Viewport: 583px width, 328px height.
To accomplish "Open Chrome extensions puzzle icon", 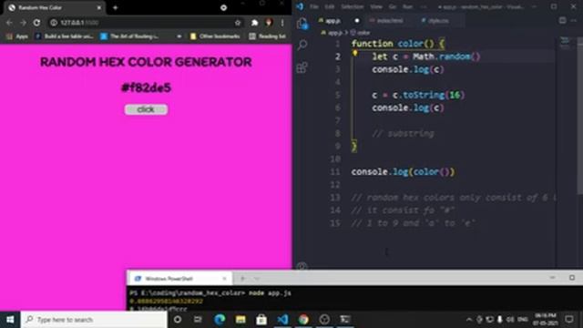I will click(255, 23).
